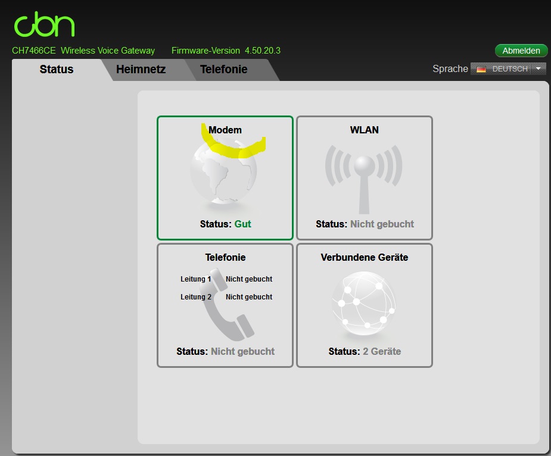Viewport: 551px width, 456px height.
Task: Click 'Firmware-Version 4.50.20.3' text
Action: click(226, 51)
